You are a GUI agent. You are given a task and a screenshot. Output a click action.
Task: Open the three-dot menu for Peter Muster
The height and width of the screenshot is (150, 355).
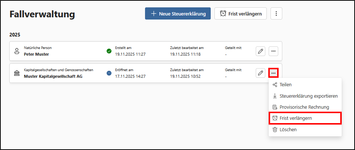(273, 51)
